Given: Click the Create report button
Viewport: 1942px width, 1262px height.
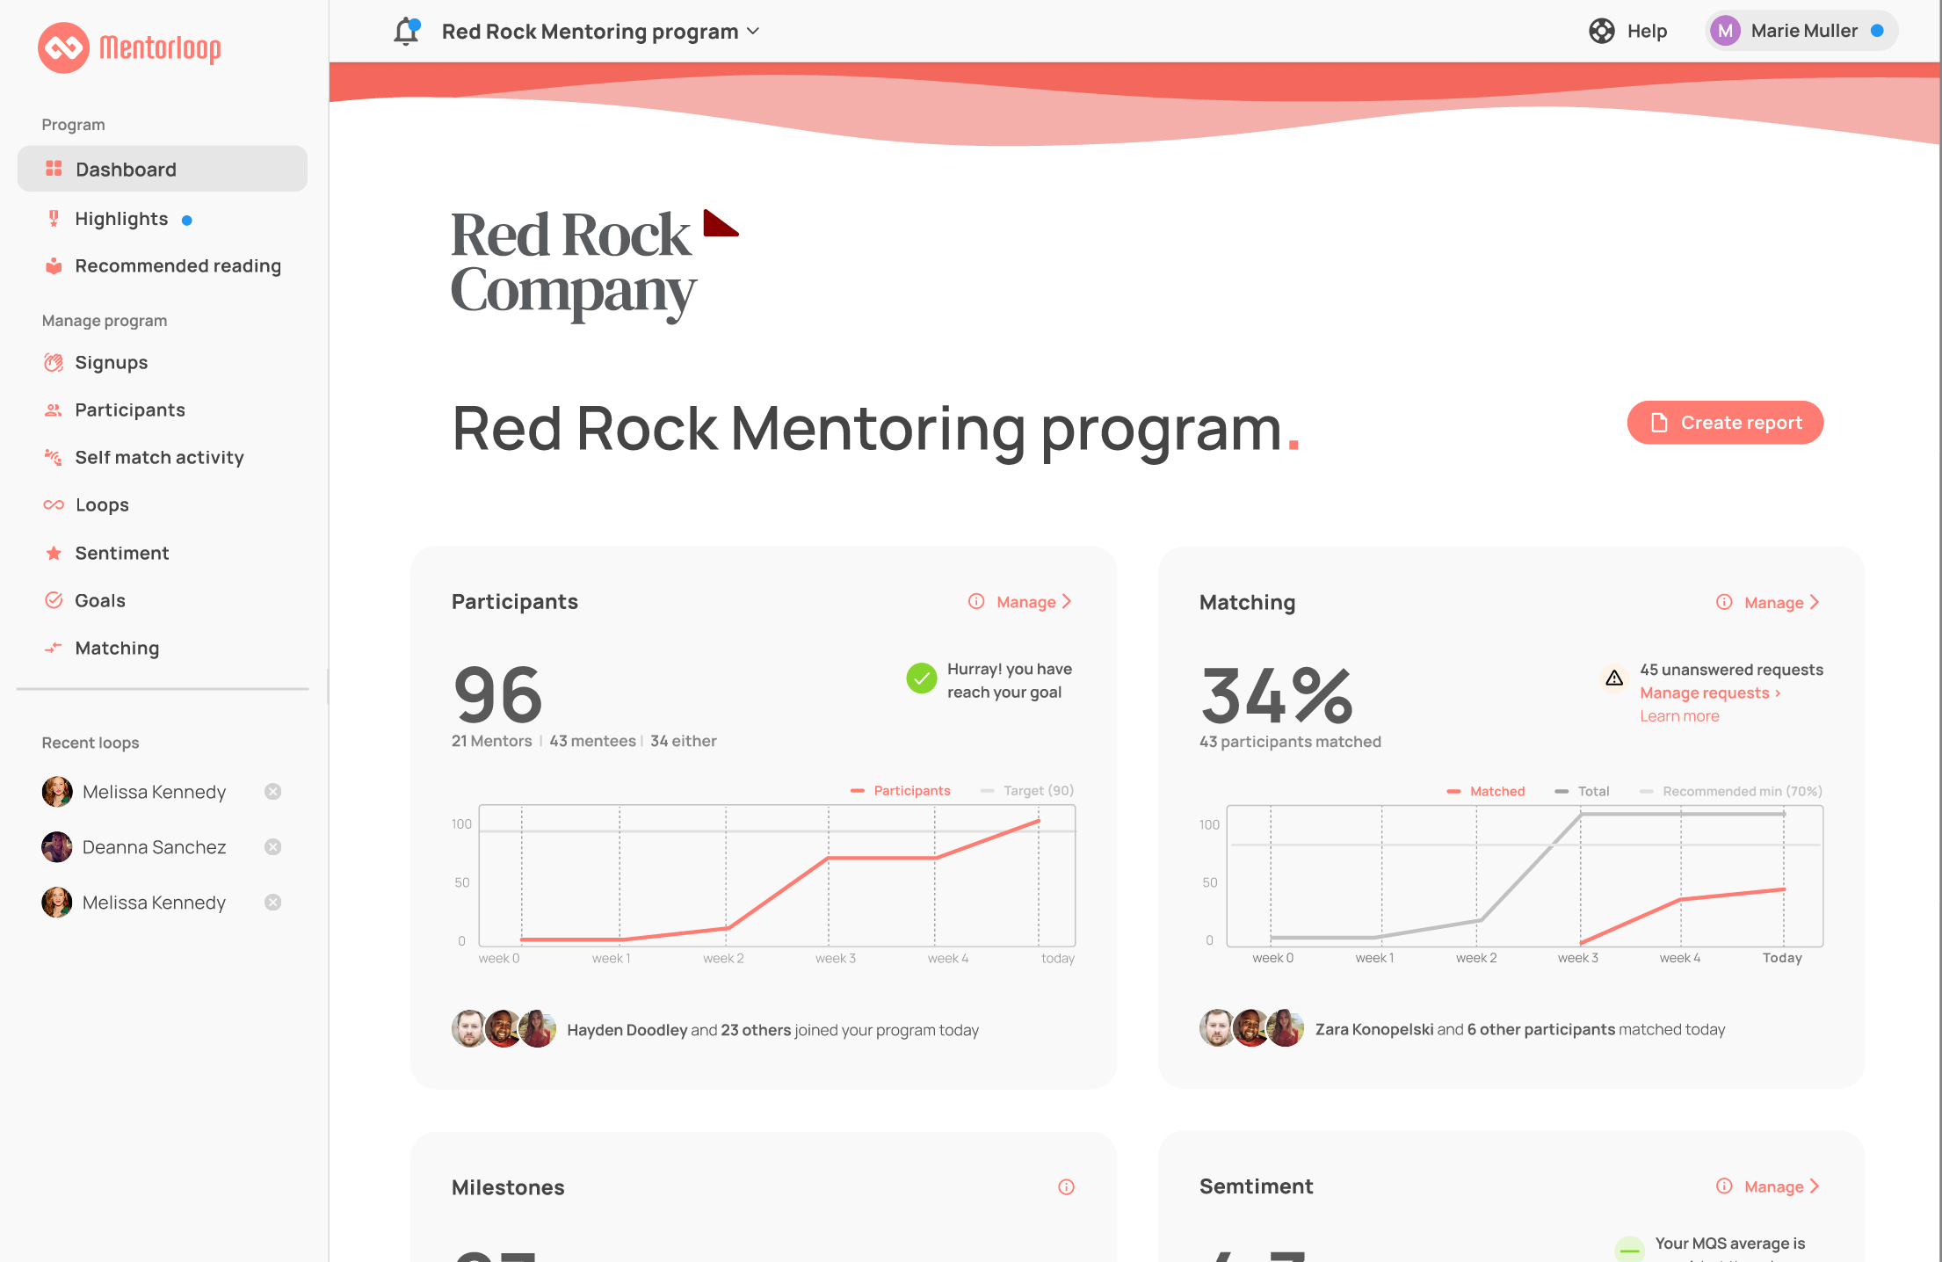Looking at the screenshot, I should tap(1725, 423).
